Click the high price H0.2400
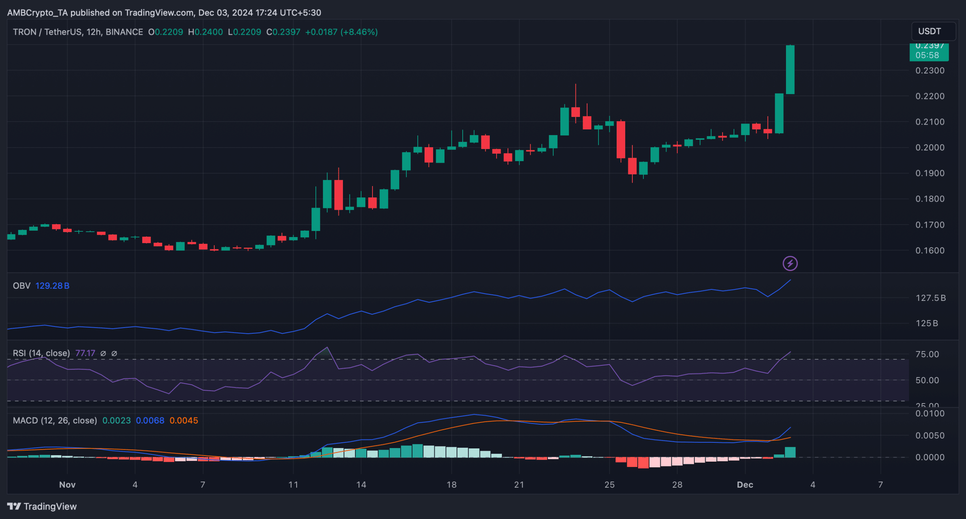 pos(206,32)
